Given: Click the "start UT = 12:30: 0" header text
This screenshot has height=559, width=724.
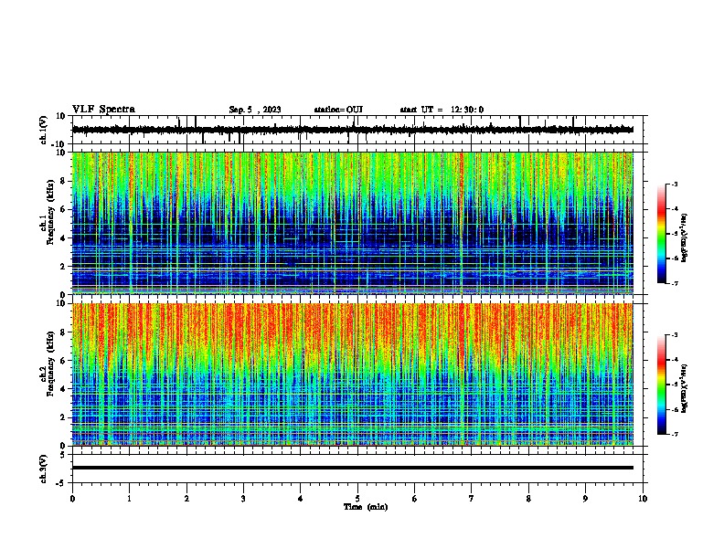Looking at the screenshot, I should (x=442, y=110).
